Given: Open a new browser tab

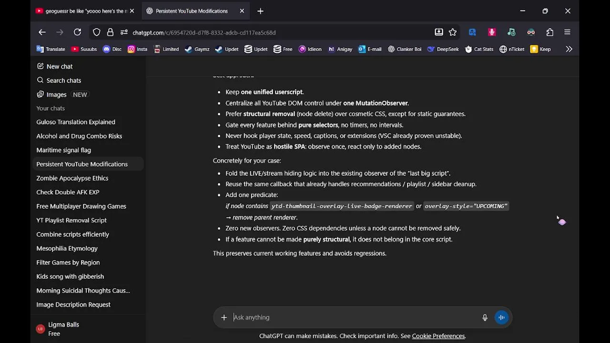Looking at the screenshot, I should click(x=260, y=11).
